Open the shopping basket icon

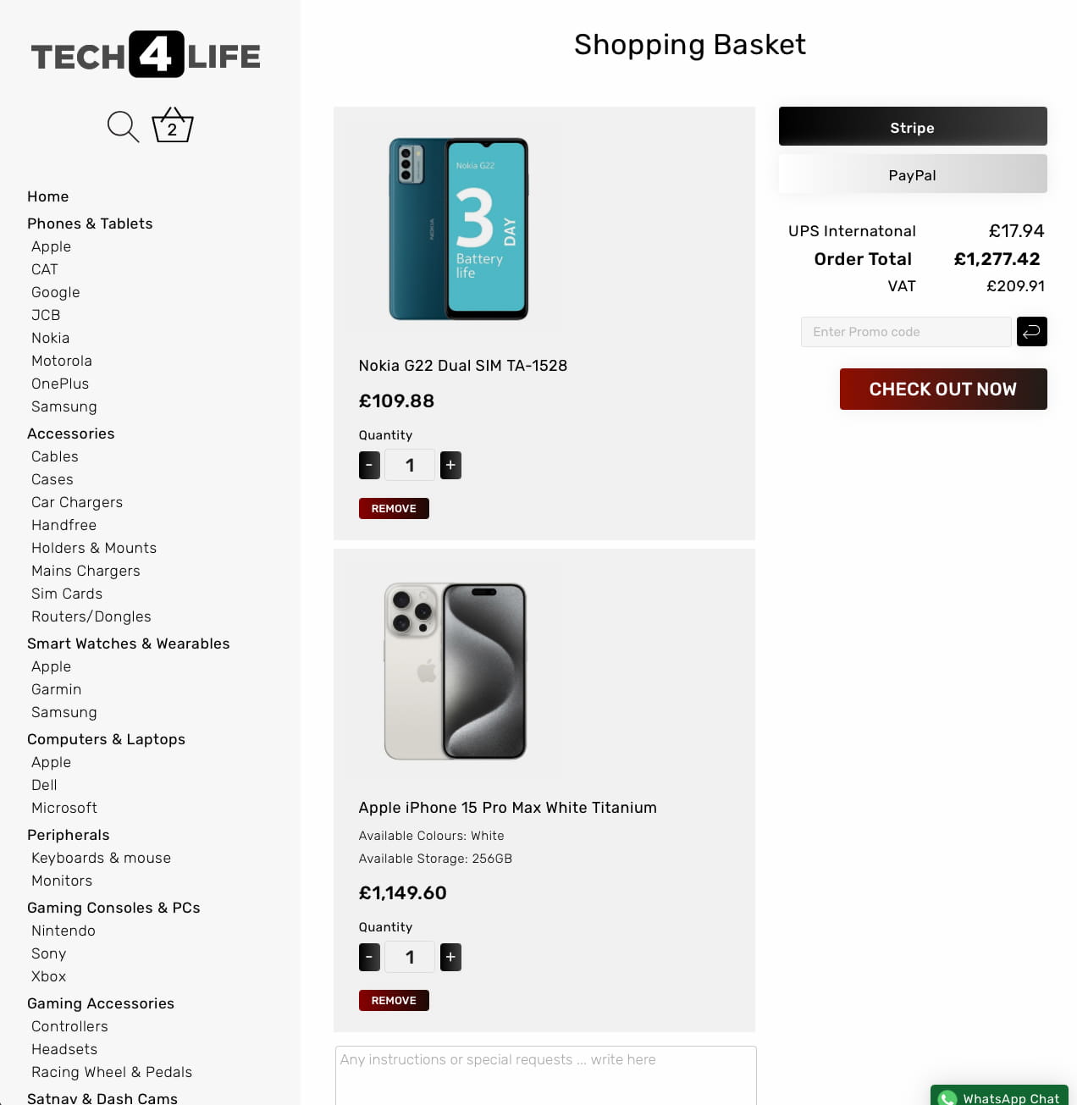[173, 125]
